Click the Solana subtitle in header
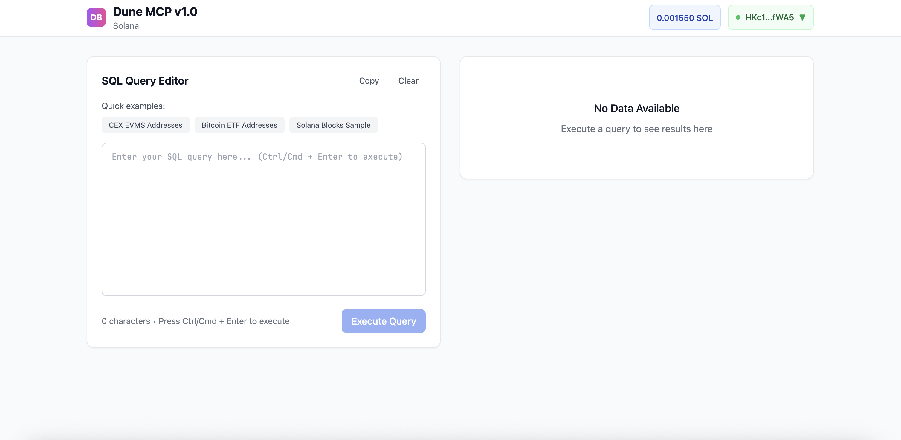The height and width of the screenshot is (440, 901). point(126,26)
